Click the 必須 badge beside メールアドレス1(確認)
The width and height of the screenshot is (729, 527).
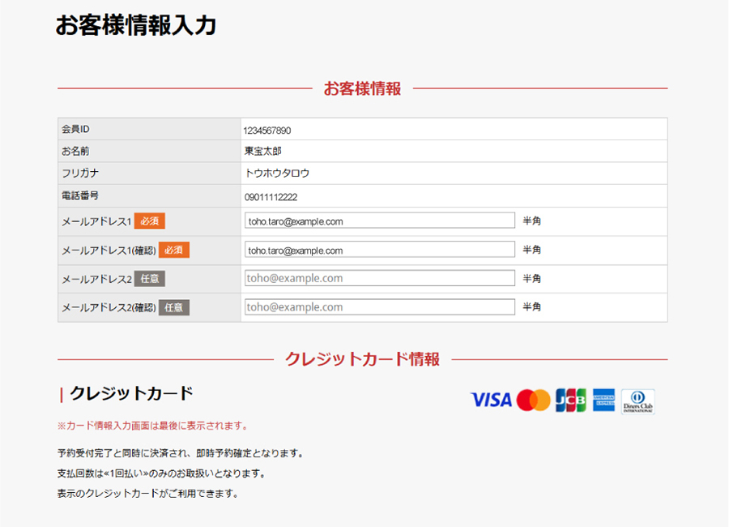[173, 250]
